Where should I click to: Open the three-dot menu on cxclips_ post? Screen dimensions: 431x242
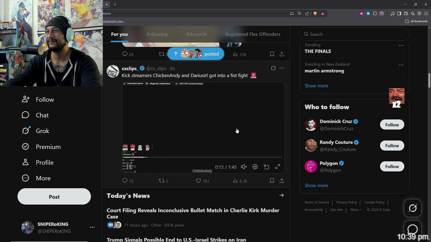click(x=282, y=68)
